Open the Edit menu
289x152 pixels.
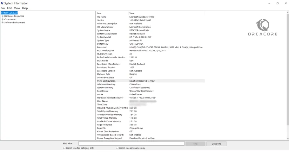point(10,8)
